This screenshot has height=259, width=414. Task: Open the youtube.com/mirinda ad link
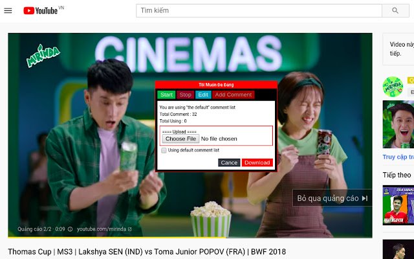click(104, 229)
